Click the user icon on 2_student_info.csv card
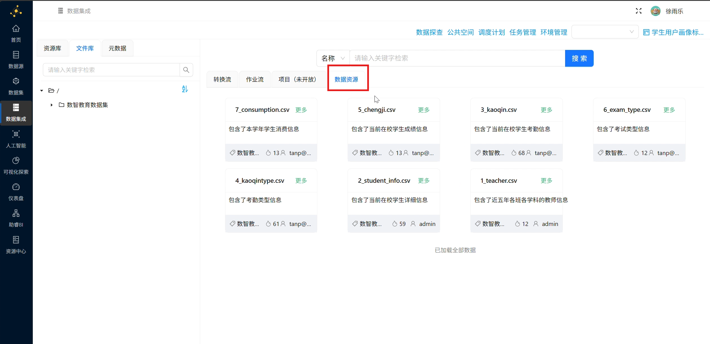Image resolution: width=710 pixels, height=344 pixels. [413, 224]
